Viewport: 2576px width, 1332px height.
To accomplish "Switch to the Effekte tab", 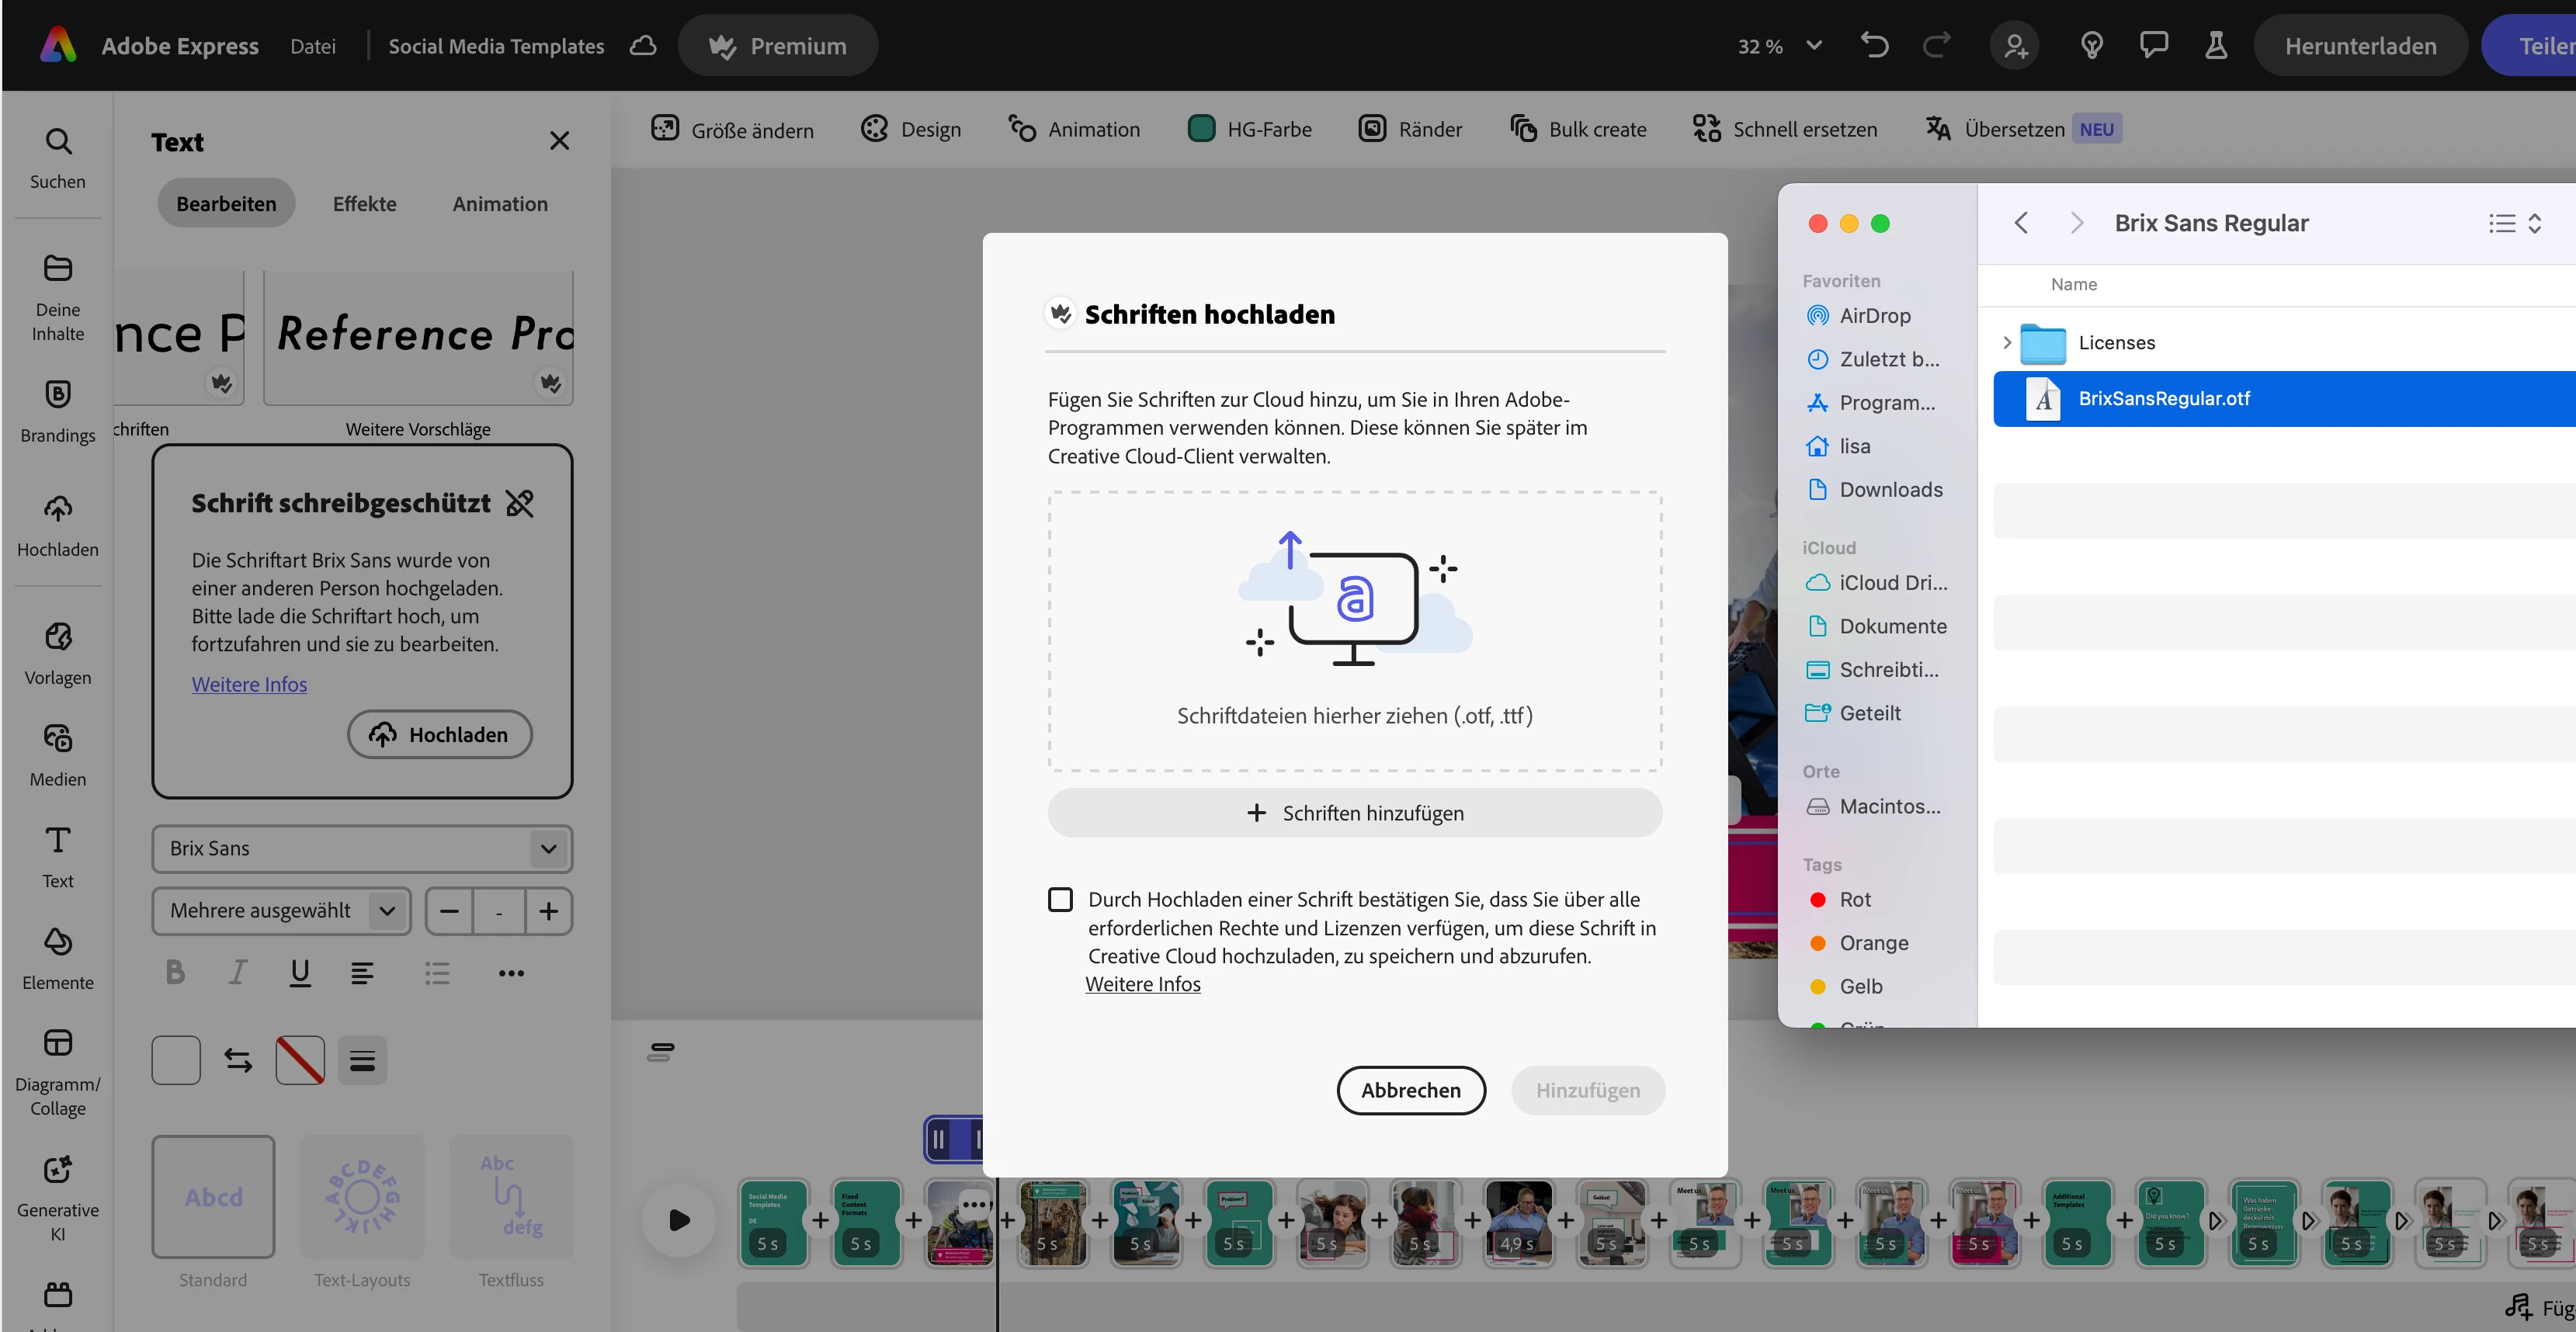I will [364, 203].
